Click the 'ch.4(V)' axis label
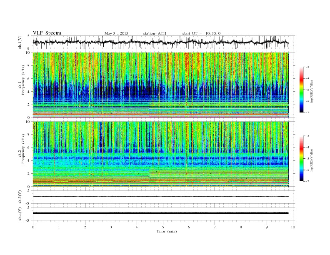This screenshot has width=330, height=255. click(x=20, y=214)
